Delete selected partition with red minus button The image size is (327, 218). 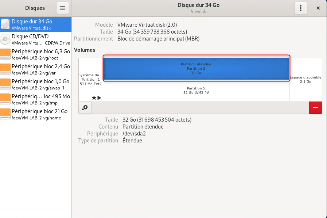[315, 108]
